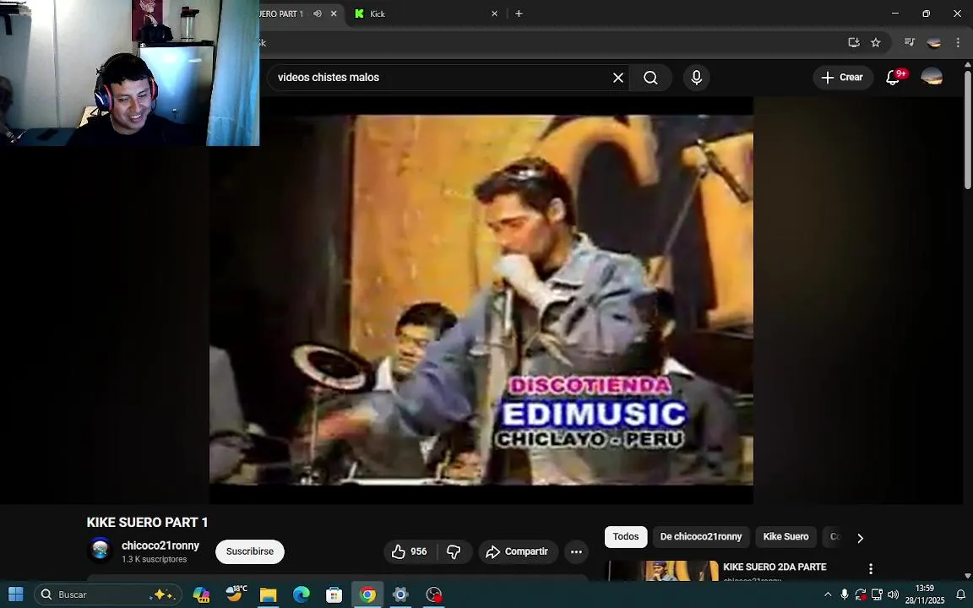Open YouTube notifications bell
The height and width of the screenshot is (608, 973).
point(893,78)
